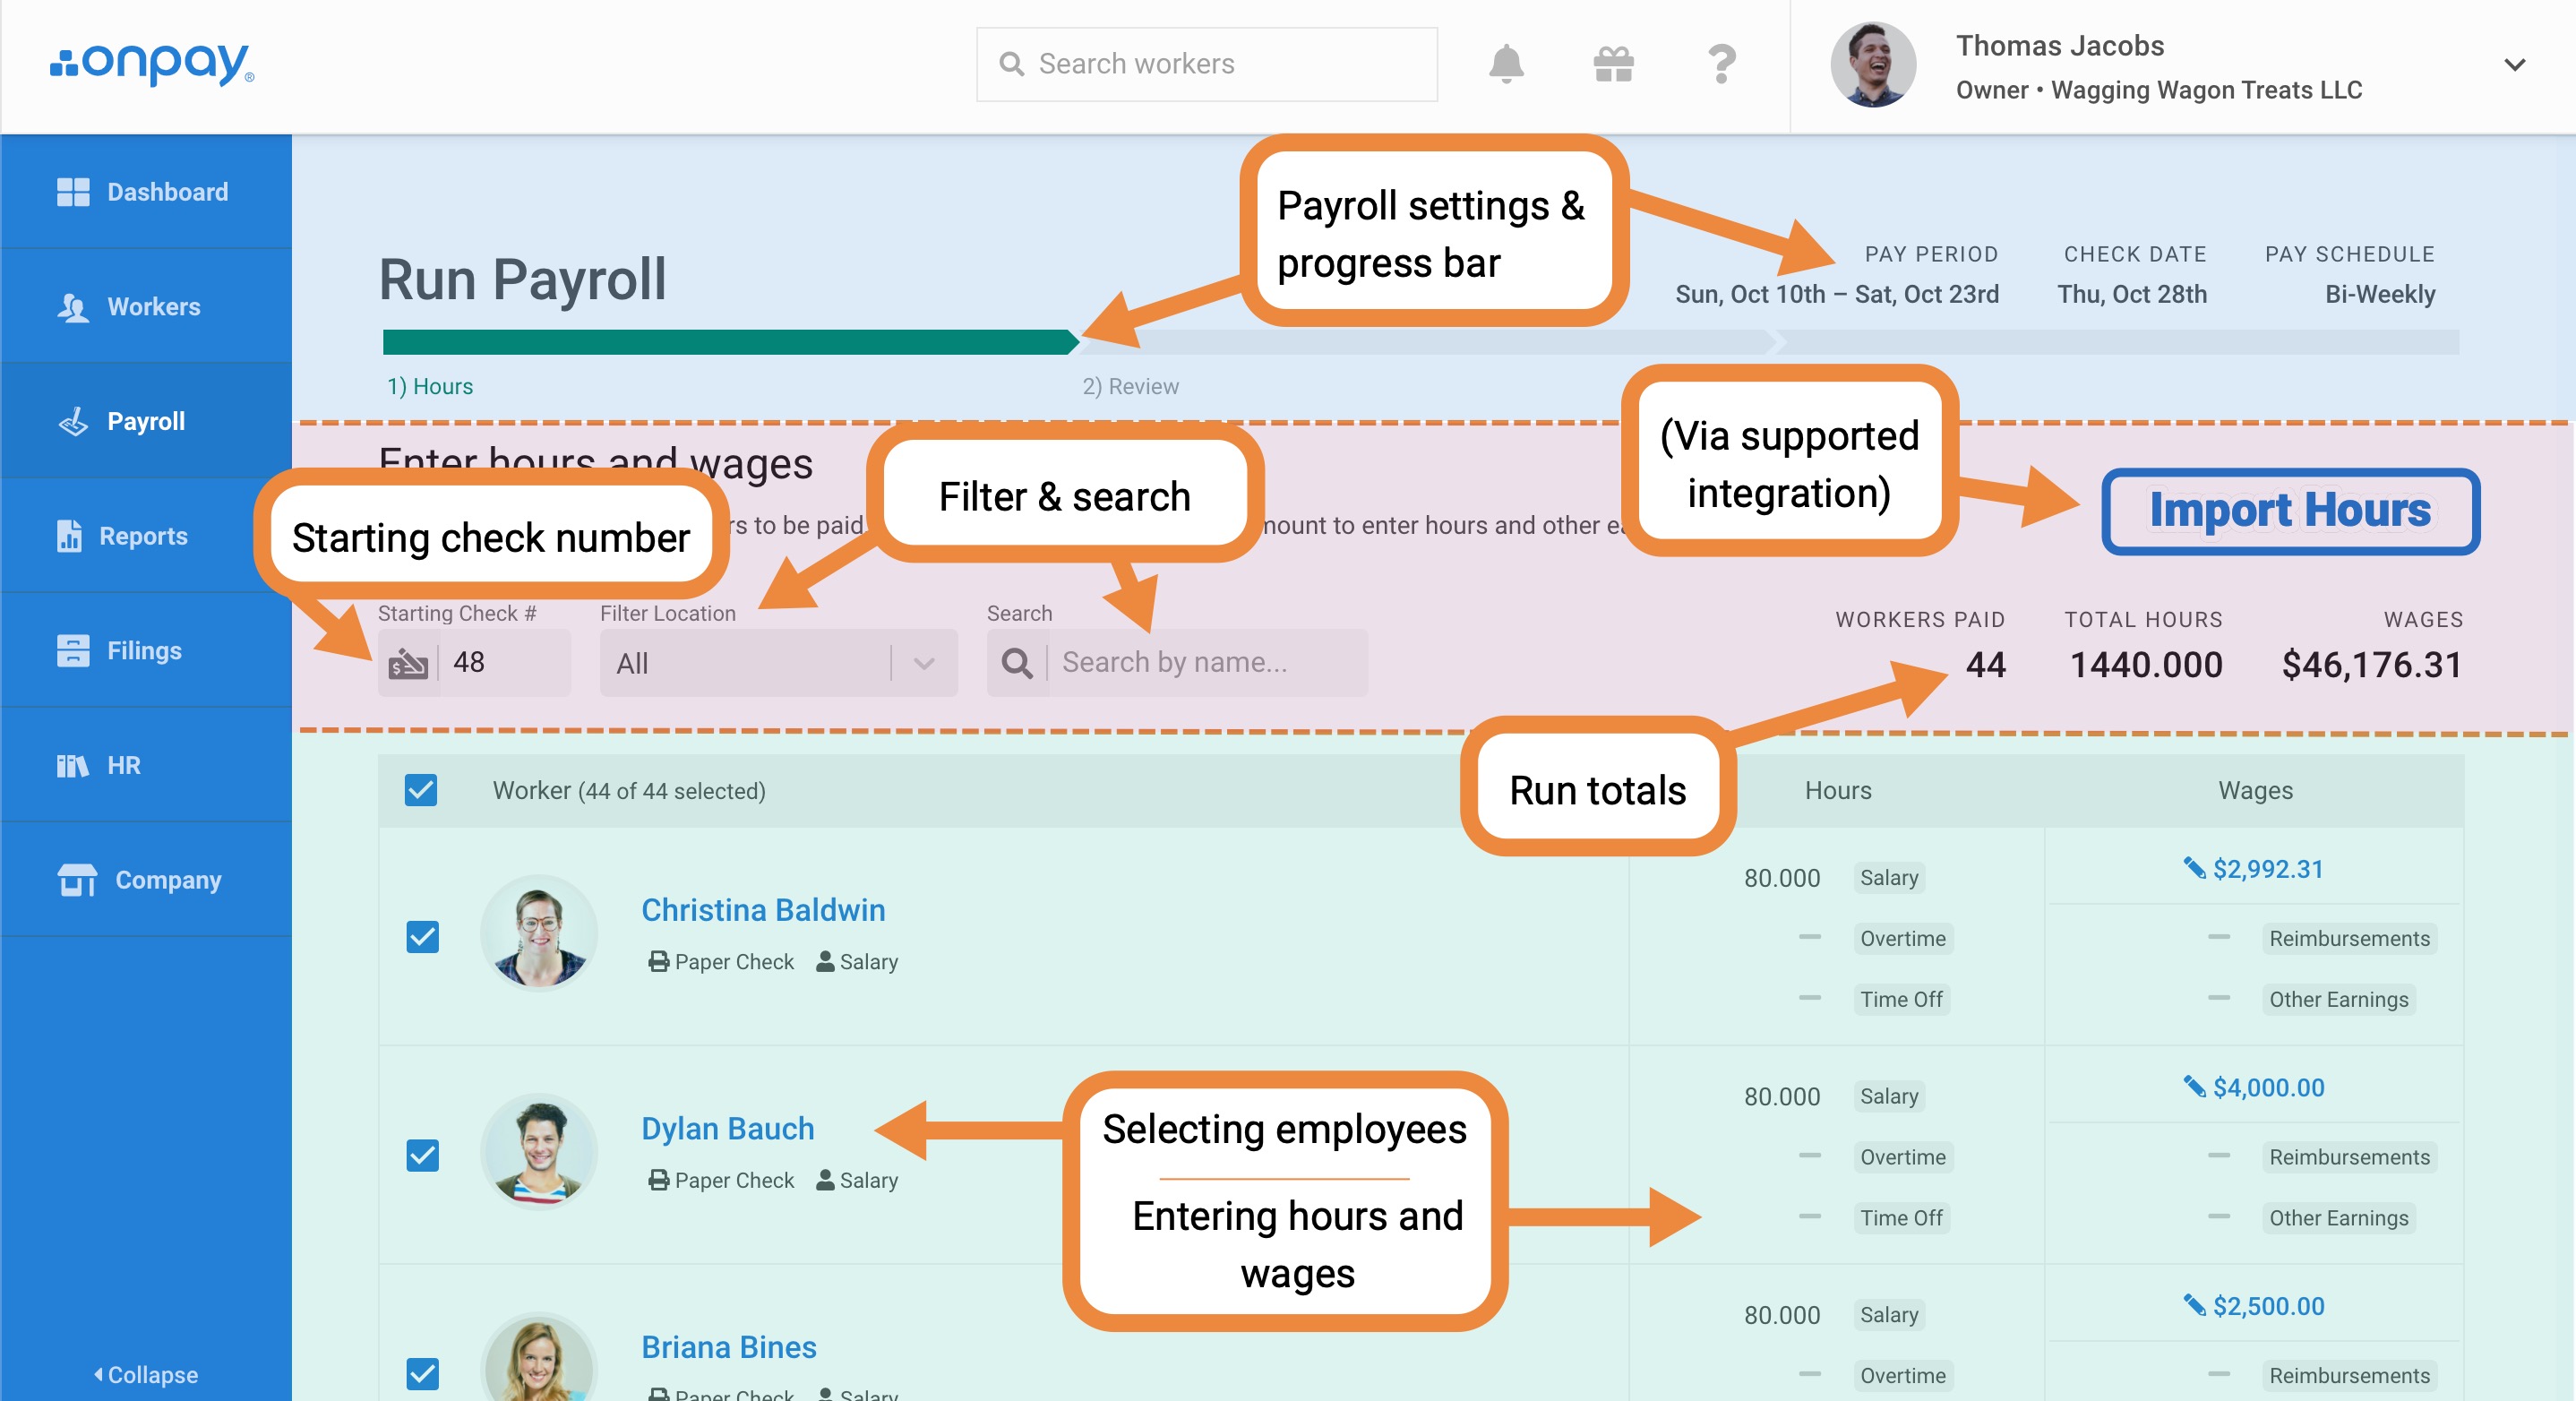Screen dimensions: 2576x1401
Task: Open Briana Bines' profile link
Action: coord(729,1347)
